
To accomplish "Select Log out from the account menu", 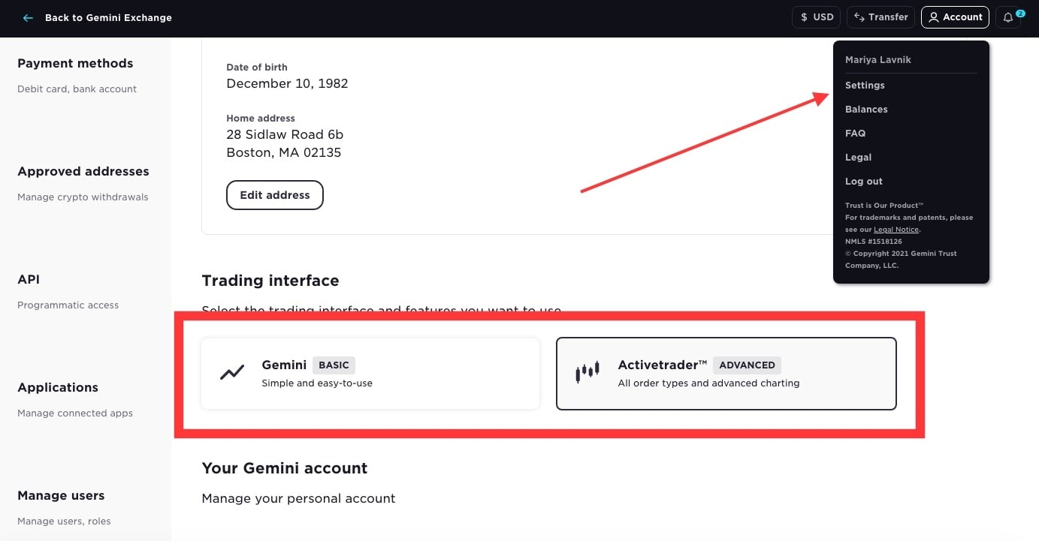I will [x=863, y=181].
